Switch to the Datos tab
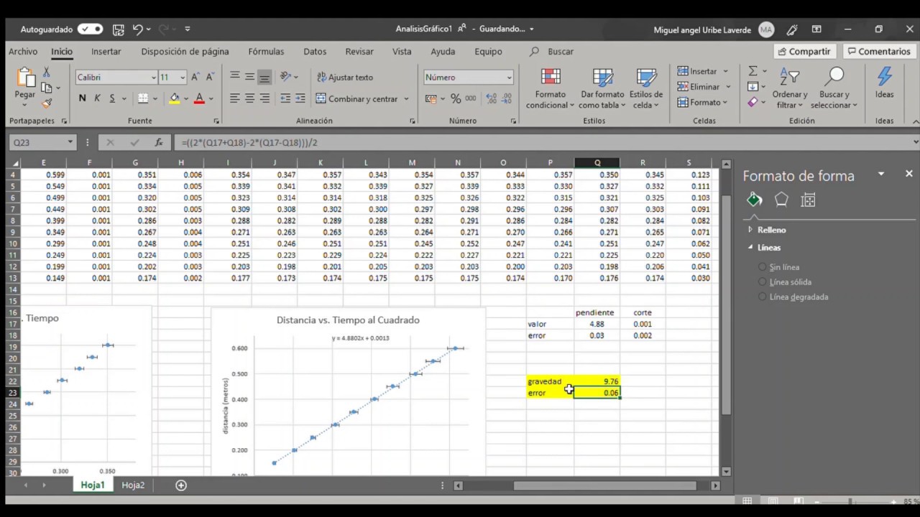This screenshot has width=920, height=517. tap(315, 52)
